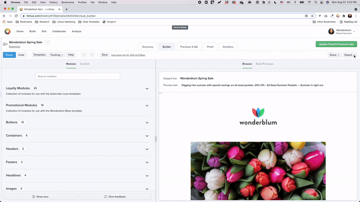Switch to the Summary tab
This screenshot has height=202, width=360.
148,47
